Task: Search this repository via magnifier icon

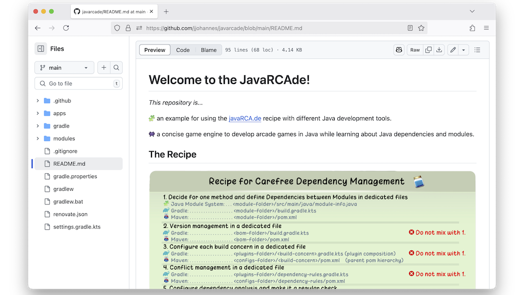Action: 117,67
